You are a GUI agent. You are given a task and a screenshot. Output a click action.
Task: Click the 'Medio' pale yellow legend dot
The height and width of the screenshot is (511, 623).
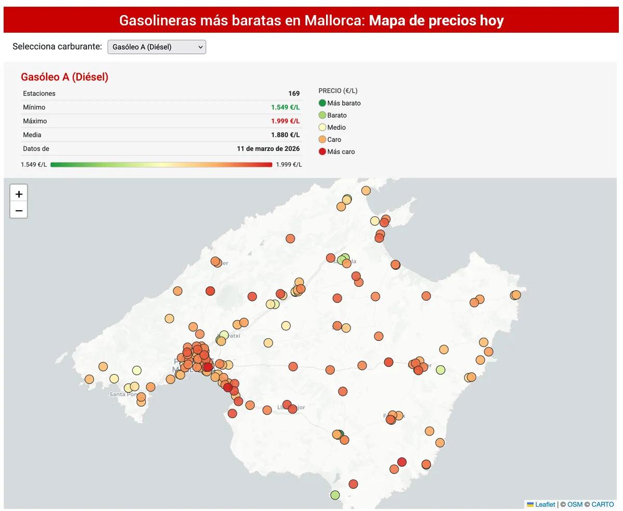pyautogui.click(x=322, y=127)
